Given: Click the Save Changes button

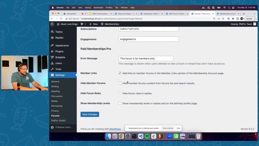Looking at the screenshot, I should (x=90, y=114).
